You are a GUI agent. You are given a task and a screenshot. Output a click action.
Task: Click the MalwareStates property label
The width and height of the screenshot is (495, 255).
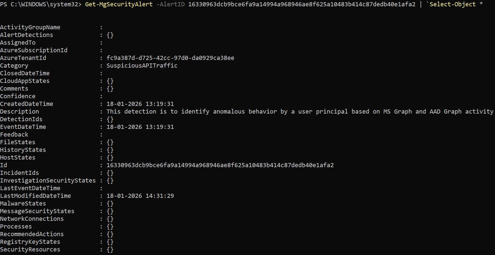23,204
